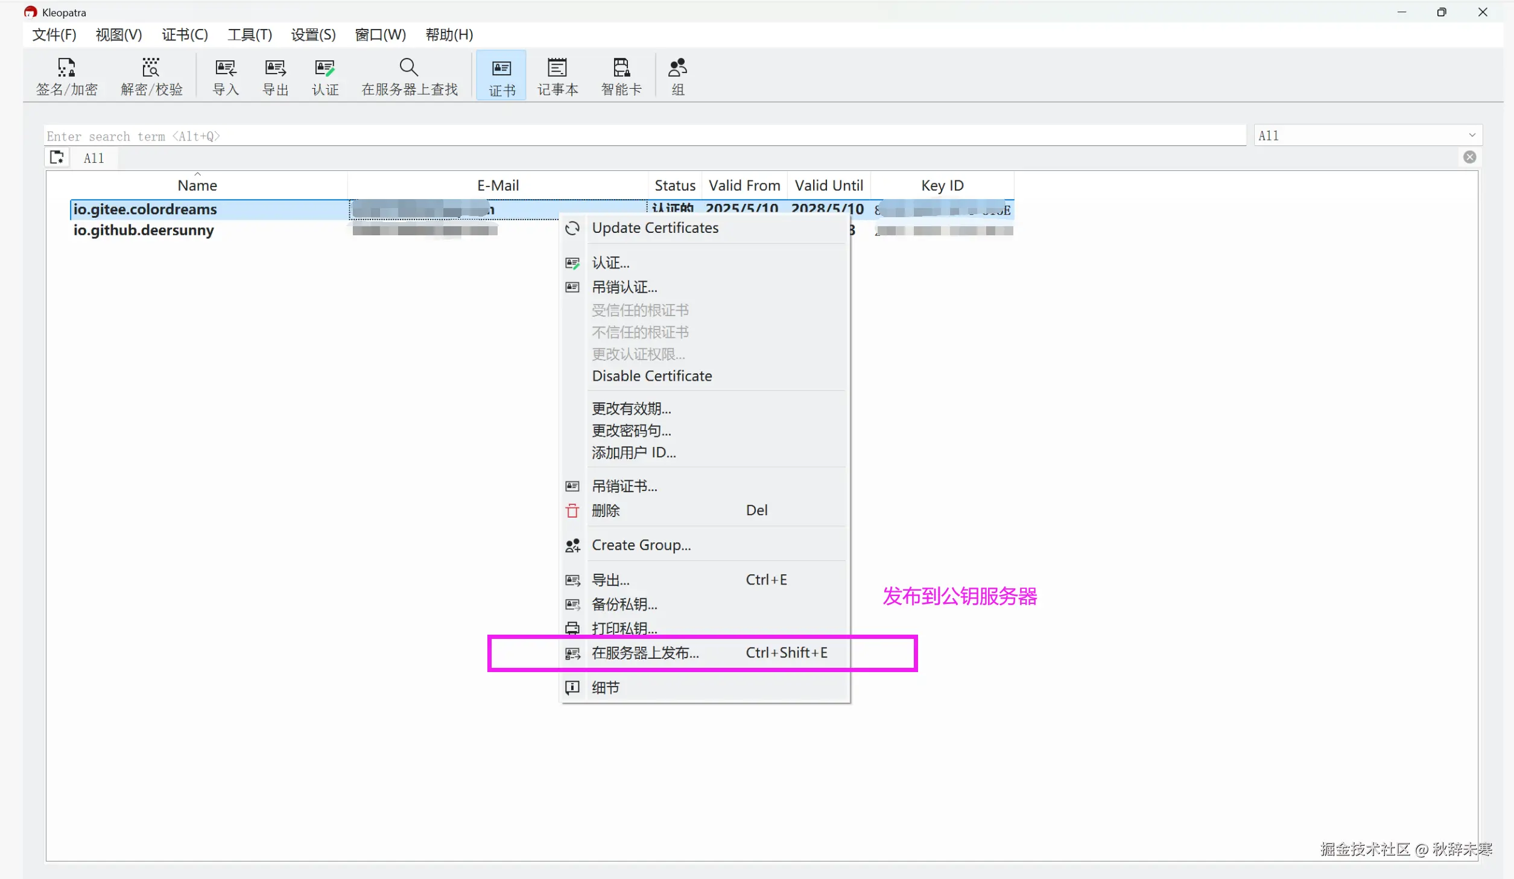
Task: Open the Tools (工具) menu
Action: click(249, 35)
